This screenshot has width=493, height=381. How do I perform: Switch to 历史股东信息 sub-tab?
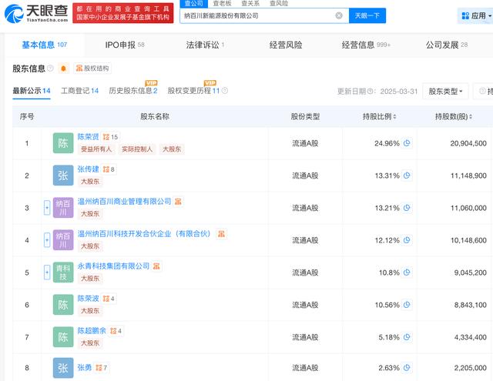coord(133,91)
